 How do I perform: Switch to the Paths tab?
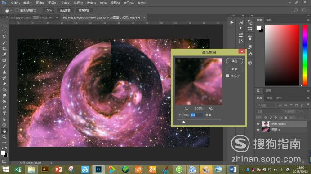[279, 98]
